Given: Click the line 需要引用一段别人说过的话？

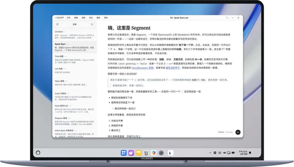Looking at the screenshot, I should [122, 74].
